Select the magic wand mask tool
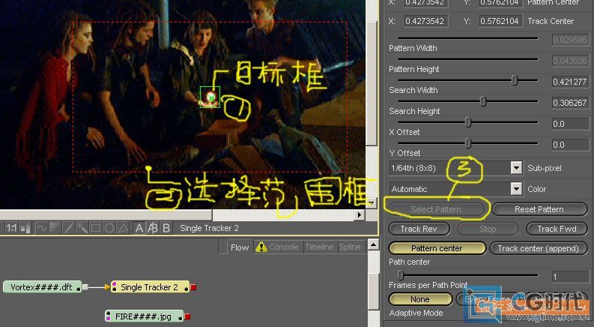The width and height of the screenshot is (594, 327). (82, 228)
